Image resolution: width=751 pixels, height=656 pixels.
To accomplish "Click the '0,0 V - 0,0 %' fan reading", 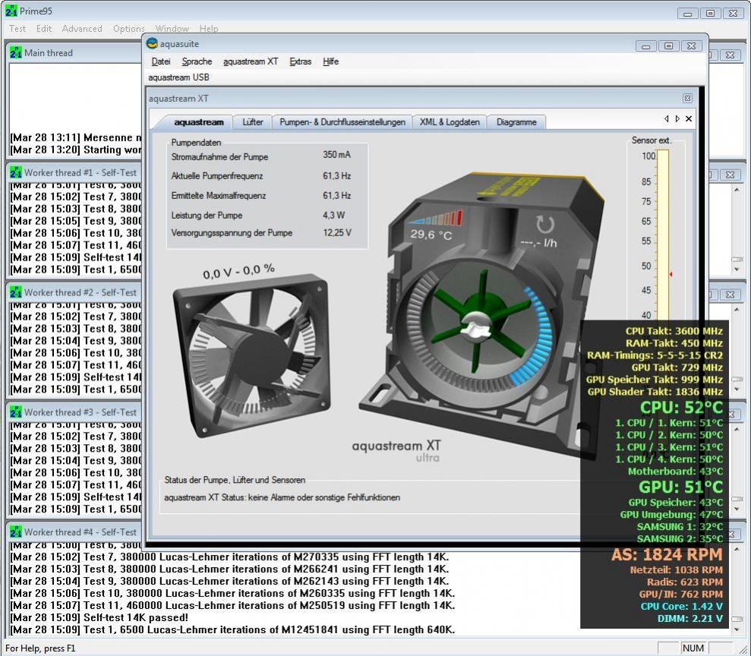I will point(238,272).
